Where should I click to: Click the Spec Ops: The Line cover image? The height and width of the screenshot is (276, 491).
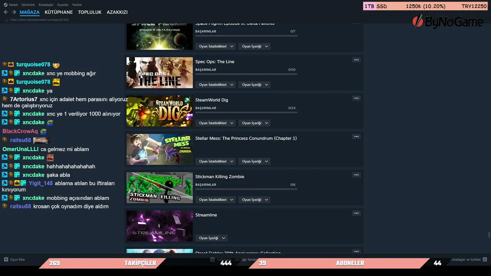(x=160, y=73)
